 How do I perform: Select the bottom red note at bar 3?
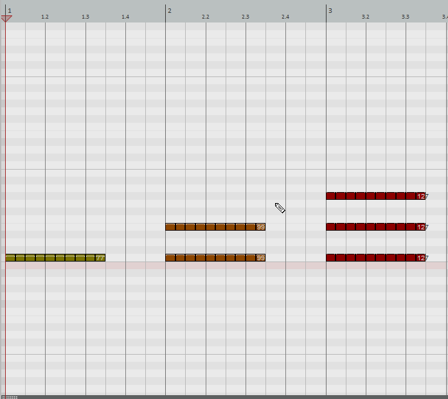click(x=376, y=258)
